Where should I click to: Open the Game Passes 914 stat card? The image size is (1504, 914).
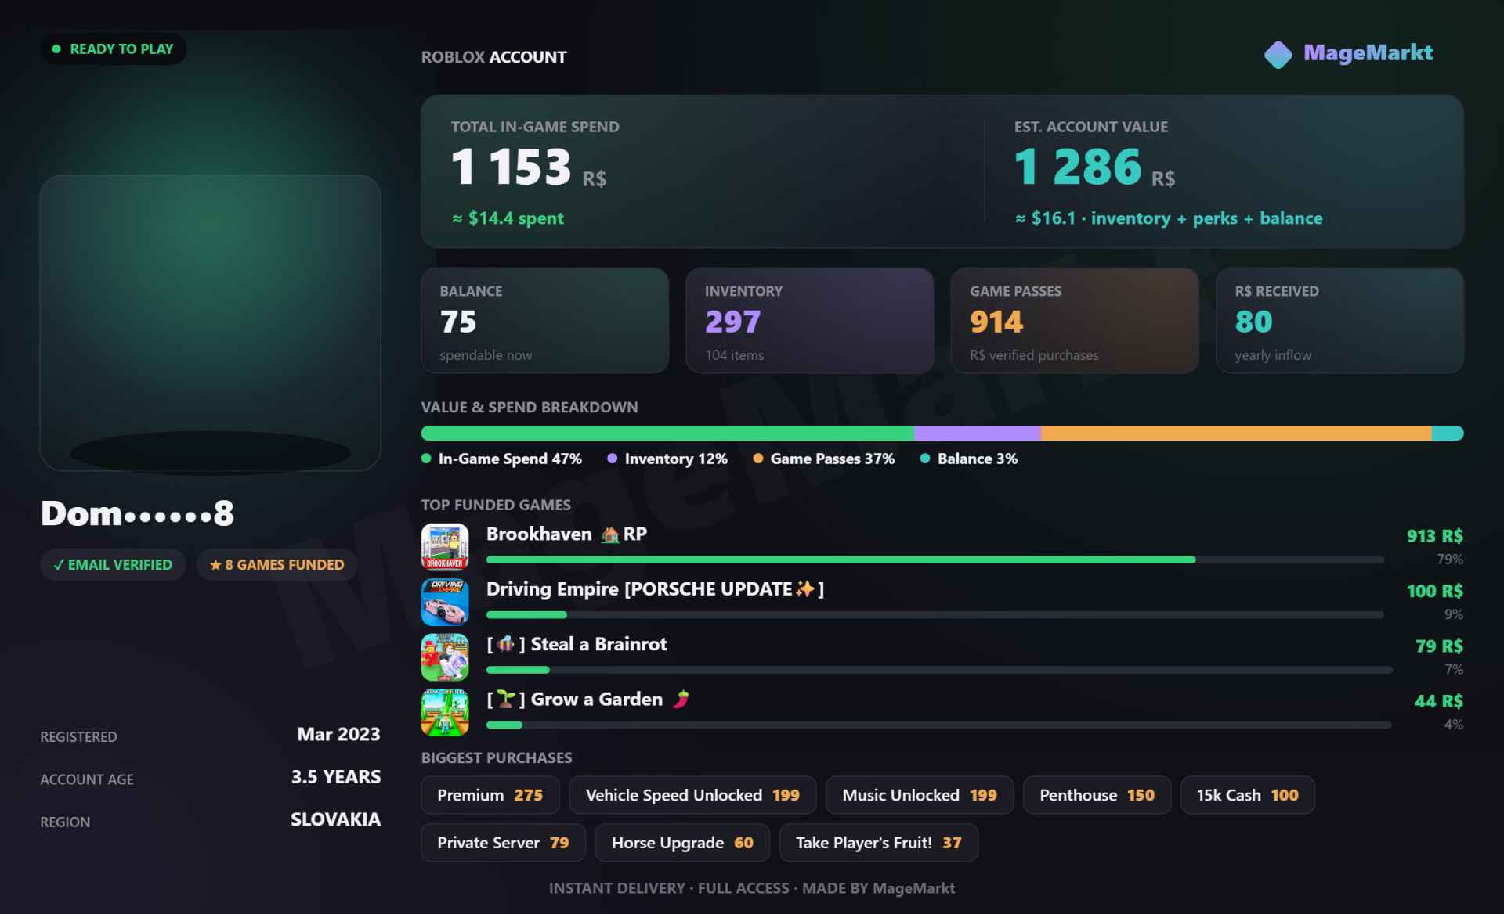click(x=1075, y=320)
